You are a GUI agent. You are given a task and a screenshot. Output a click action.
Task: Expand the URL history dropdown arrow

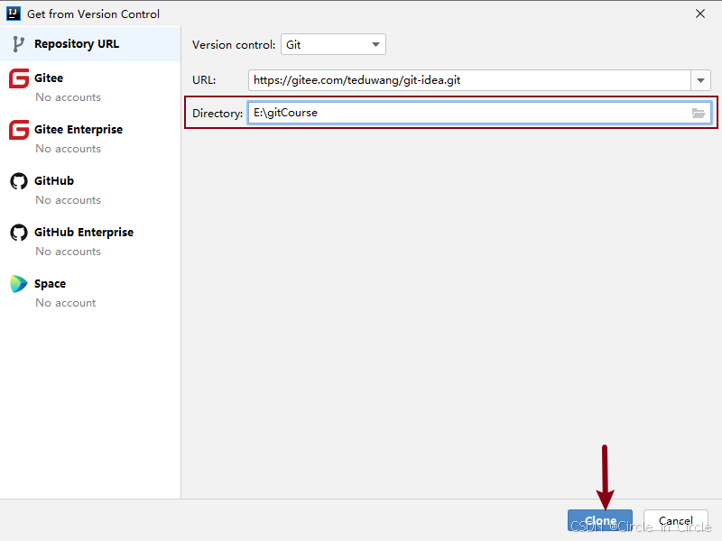[x=701, y=80]
